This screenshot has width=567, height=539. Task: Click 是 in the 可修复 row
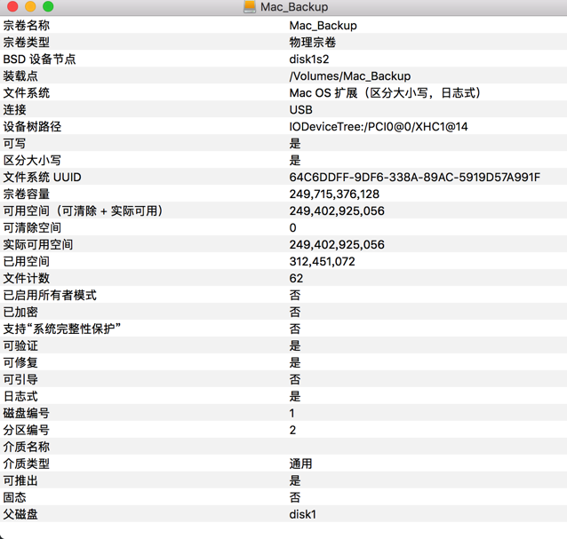pos(295,362)
